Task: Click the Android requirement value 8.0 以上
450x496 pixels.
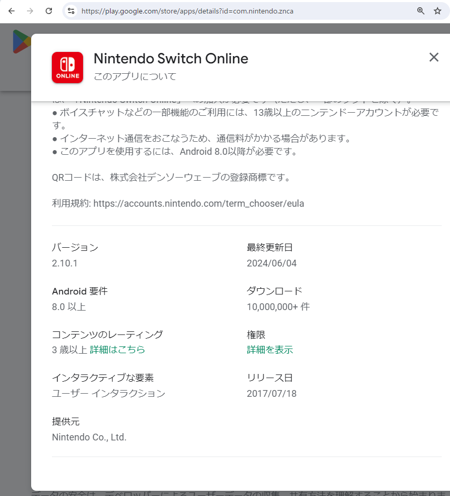Action: click(x=69, y=307)
